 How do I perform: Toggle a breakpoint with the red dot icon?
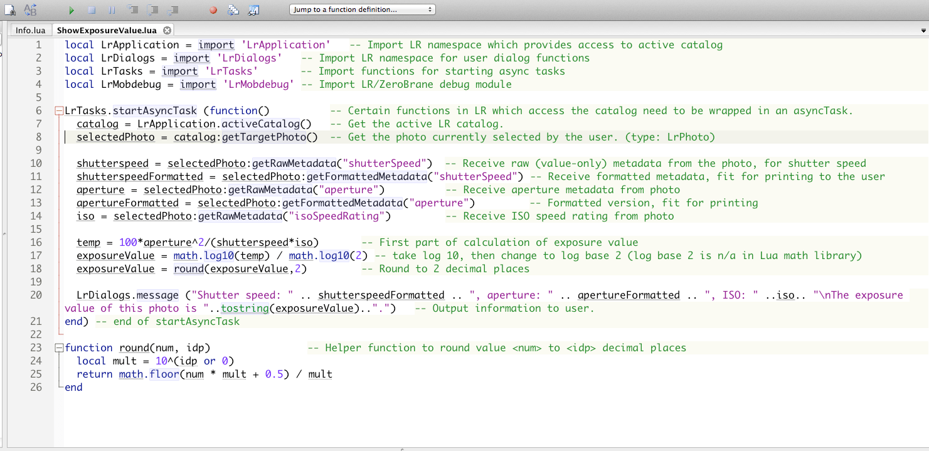click(x=213, y=10)
